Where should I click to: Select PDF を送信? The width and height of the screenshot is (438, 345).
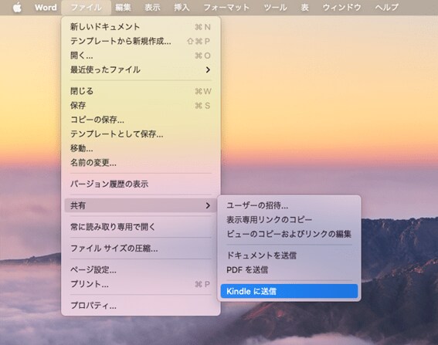(289, 269)
